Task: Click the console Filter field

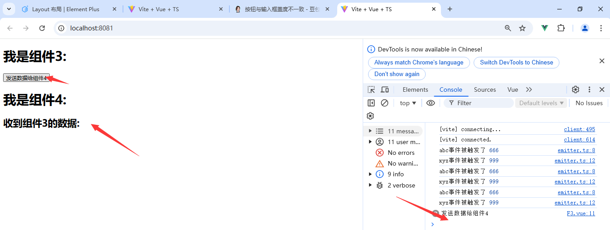Action: [x=479, y=103]
